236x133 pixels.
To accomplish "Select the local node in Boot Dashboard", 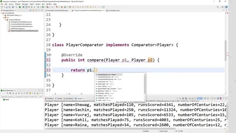I will pos(6,100).
